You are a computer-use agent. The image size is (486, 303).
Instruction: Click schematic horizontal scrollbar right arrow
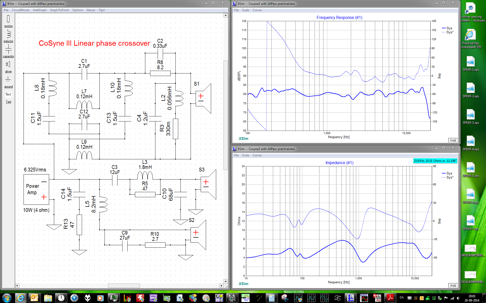[221, 286]
